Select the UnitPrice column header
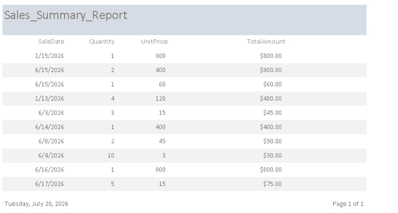This screenshot has height=213, width=398. [155, 42]
